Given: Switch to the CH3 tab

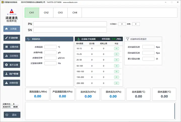Looking at the screenshot, I should (60, 13).
